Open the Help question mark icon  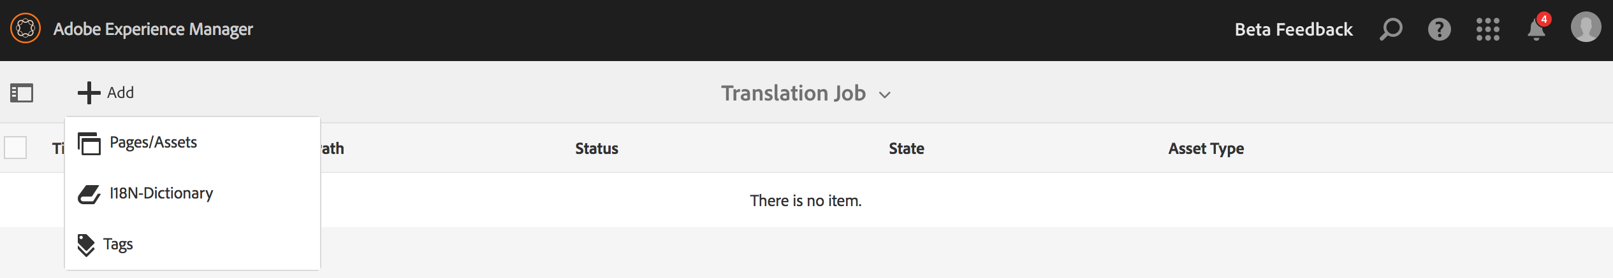click(1439, 29)
